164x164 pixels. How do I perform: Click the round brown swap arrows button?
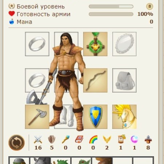(x=16, y=142)
